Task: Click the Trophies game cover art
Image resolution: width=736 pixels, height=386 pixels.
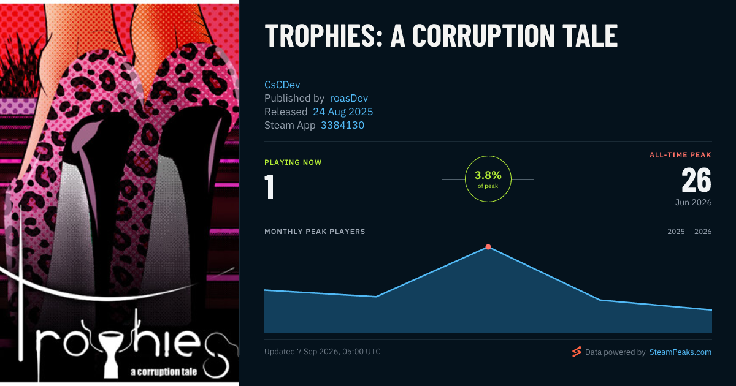Action: pyautogui.click(x=120, y=193)
